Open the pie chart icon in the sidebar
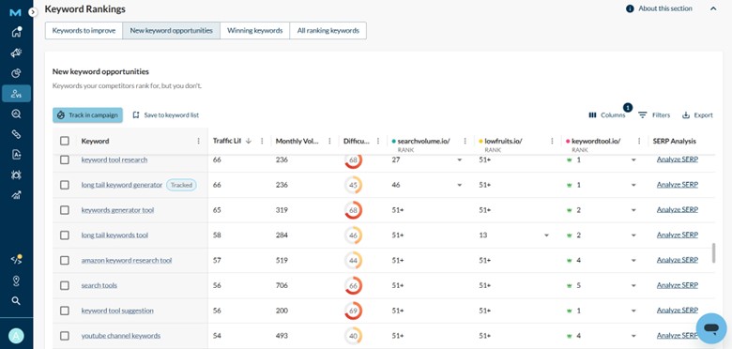 16,73
